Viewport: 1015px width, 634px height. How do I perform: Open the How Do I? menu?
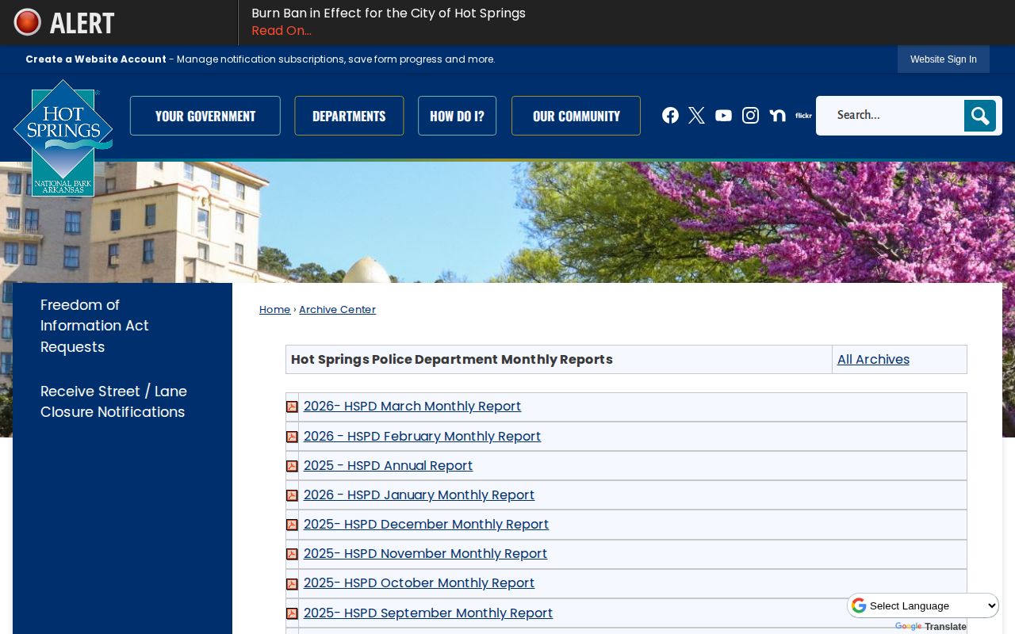(x=457, y=116)
